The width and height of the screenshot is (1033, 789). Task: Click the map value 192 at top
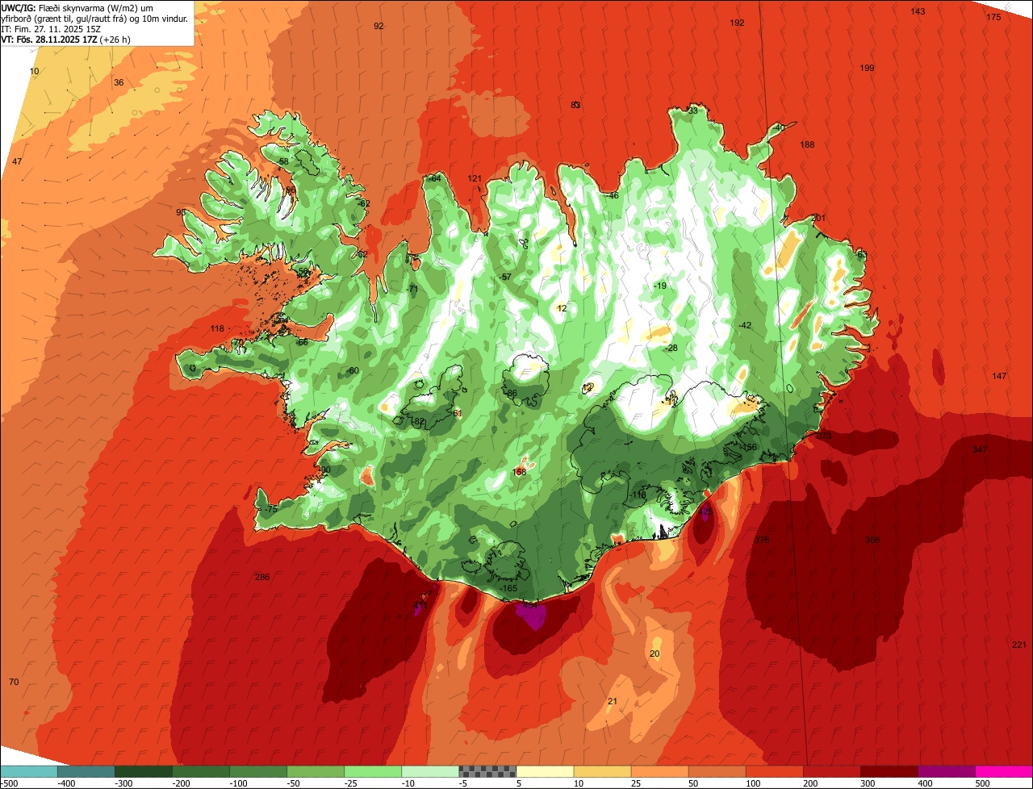(737, 23)
